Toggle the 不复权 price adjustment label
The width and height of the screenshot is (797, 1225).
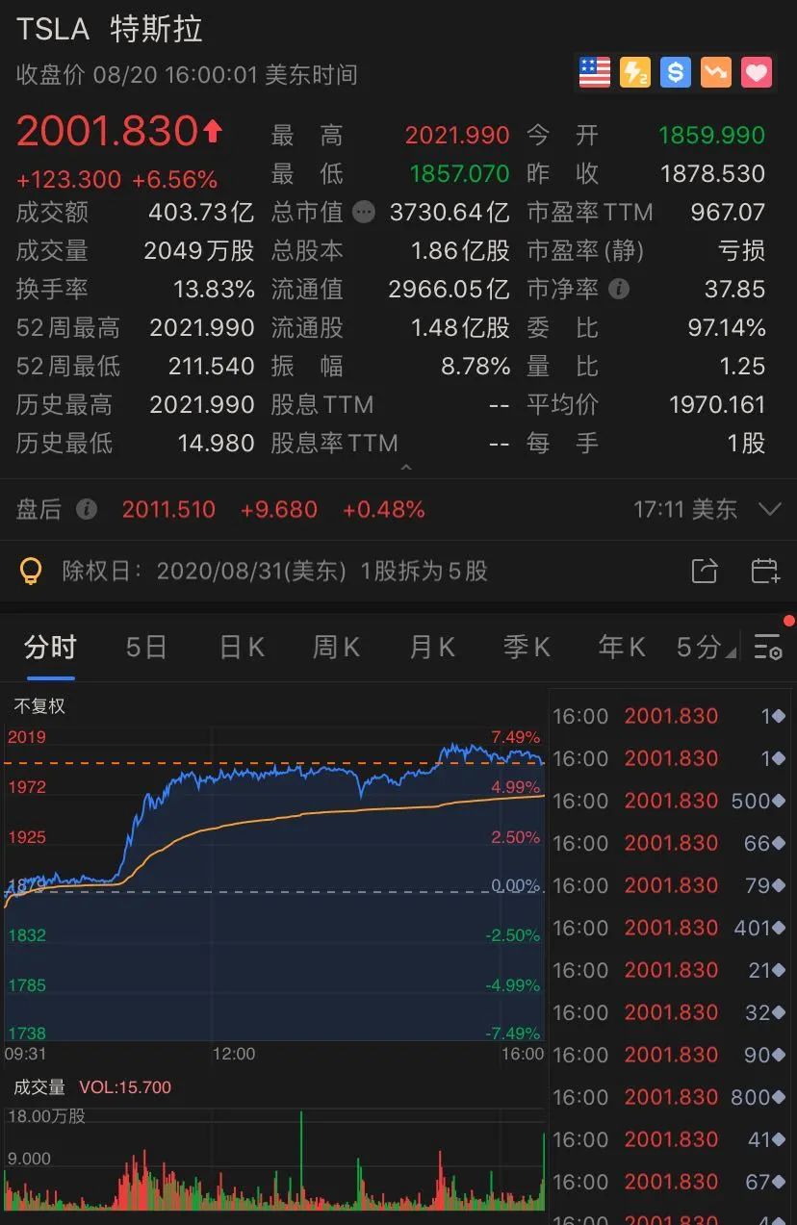click(x=39, y=706)
